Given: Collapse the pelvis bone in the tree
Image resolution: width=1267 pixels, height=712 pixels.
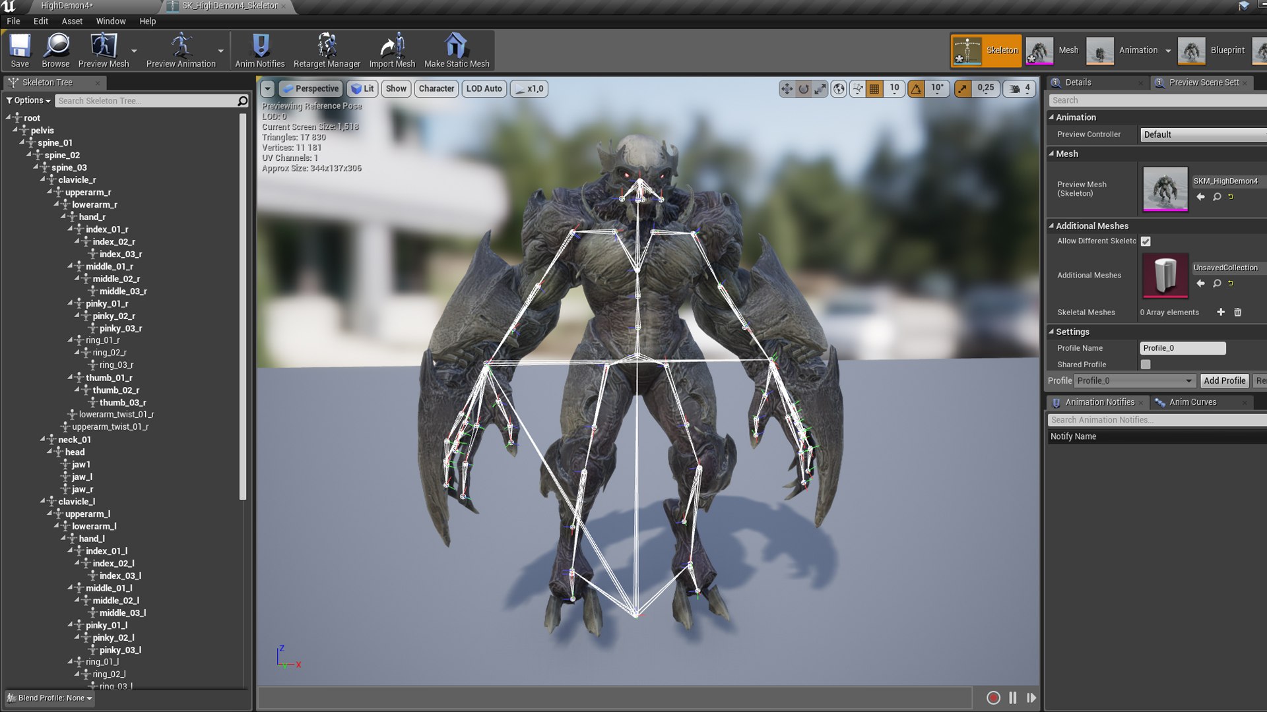Looking at the screenshot, I should pyautogui.click(x=16, y=130).
